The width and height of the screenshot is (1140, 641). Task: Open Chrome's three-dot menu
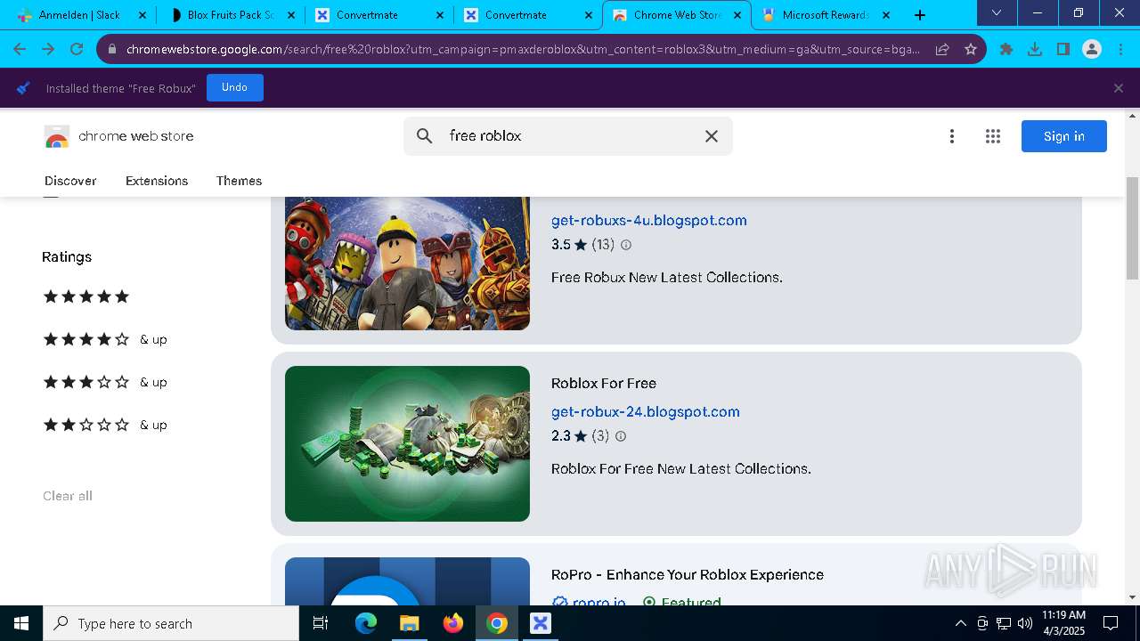[x=1120, y=49]
